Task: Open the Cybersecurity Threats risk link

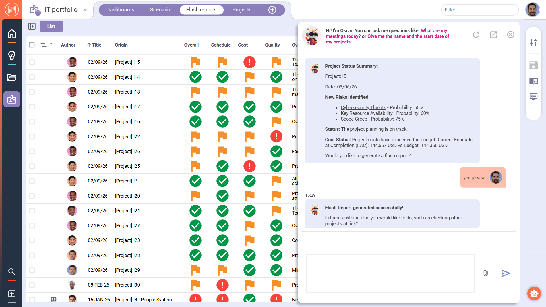Action: 363,107
